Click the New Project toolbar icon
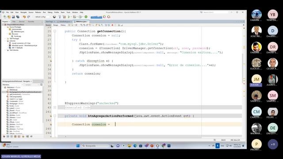This screenshot has height=159, width=283. 9,17
